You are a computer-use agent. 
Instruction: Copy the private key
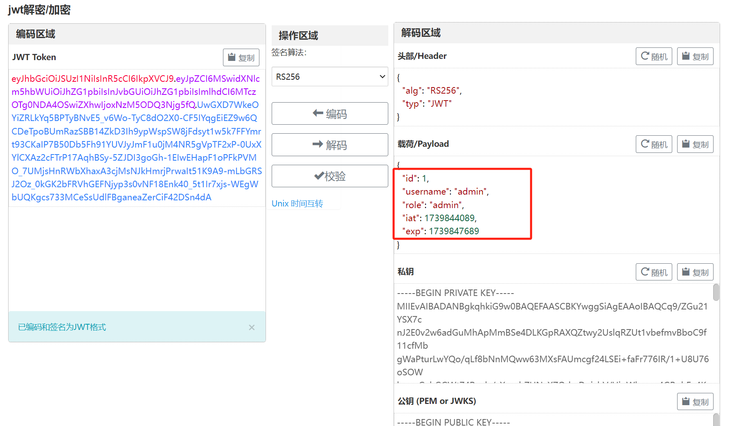pos(695,272)
